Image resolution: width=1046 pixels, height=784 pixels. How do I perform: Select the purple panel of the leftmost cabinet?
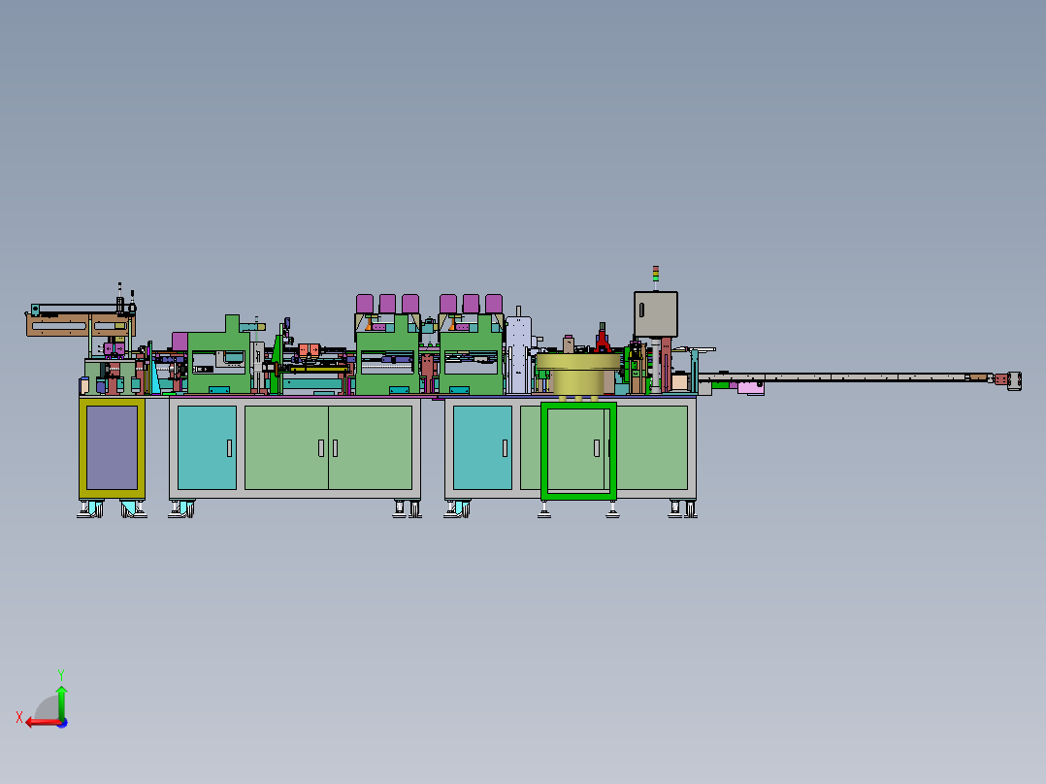pos(113,447)
